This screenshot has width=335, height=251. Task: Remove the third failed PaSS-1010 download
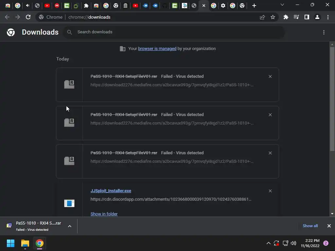point(270,153)
